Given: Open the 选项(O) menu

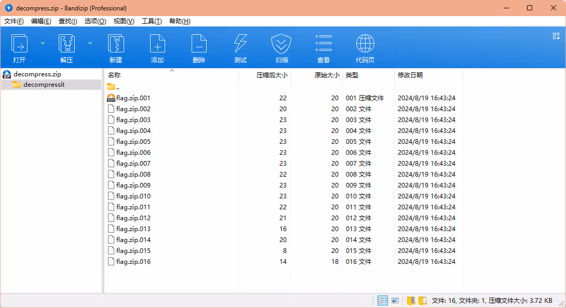Looking at the screenshot, I should click(96, 21).
